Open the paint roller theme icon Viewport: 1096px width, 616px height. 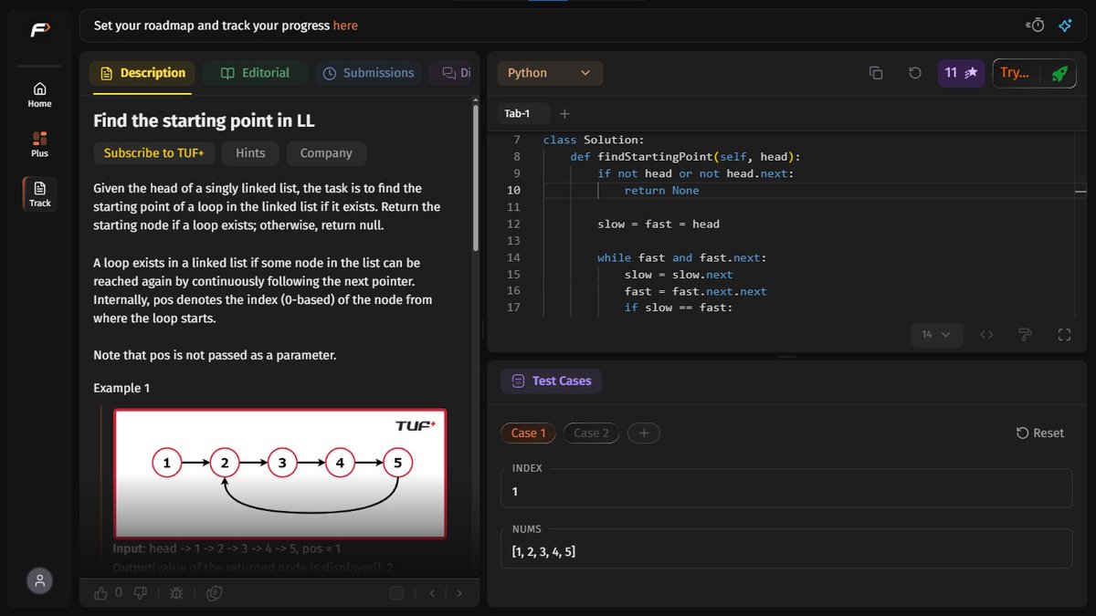coord(1025,335)
